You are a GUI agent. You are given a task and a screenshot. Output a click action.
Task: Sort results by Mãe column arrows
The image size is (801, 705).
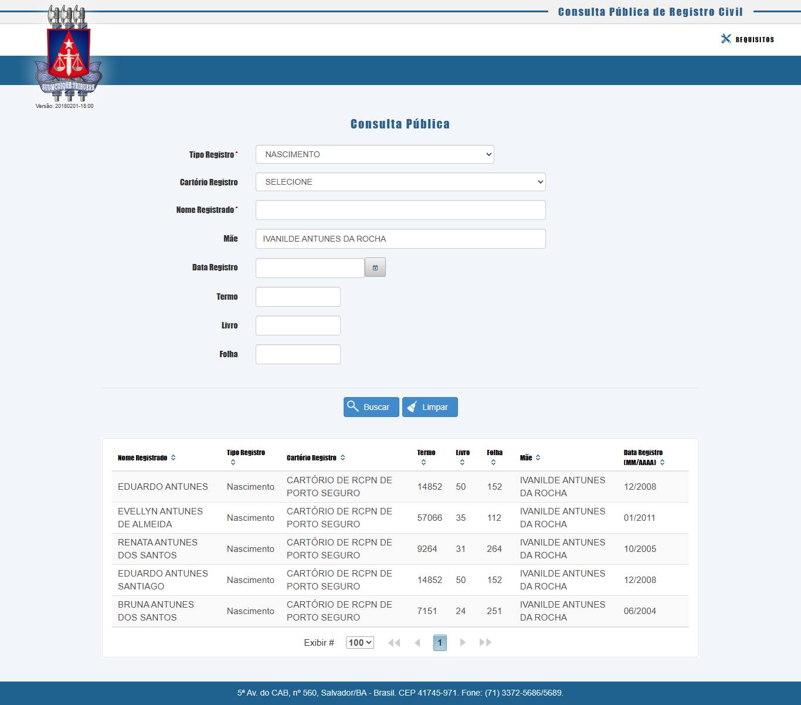(538, 457)
